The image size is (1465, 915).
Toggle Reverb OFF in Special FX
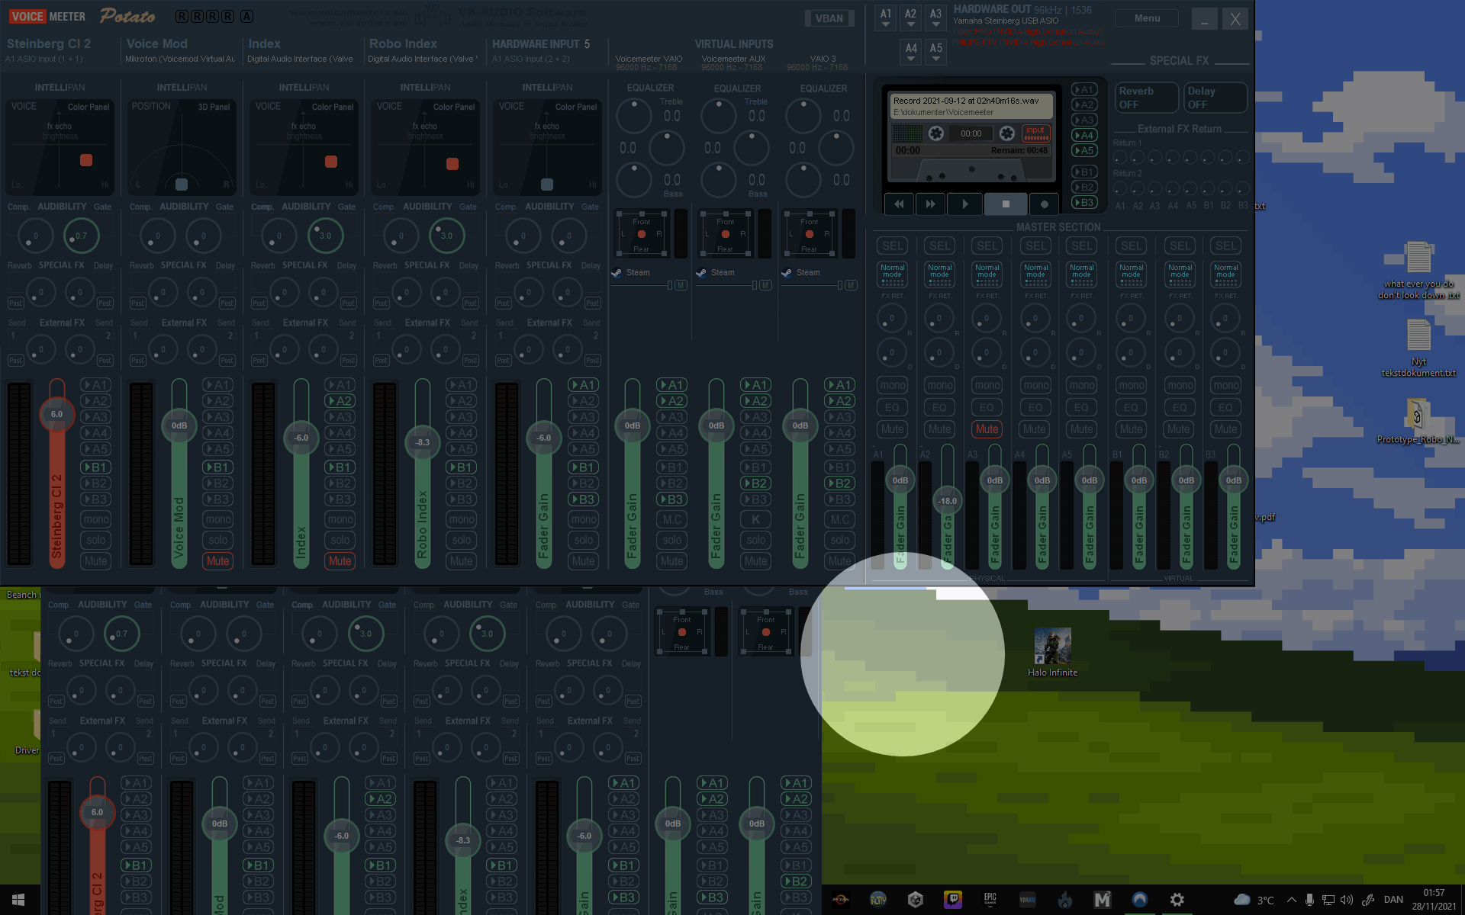click(1145, 98)
